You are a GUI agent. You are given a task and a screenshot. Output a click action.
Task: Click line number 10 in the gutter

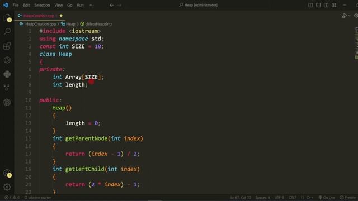tap(29, 100)
